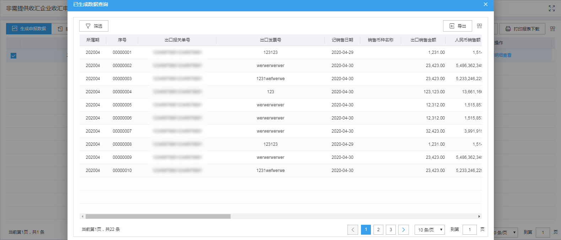Image resolution: width=561 pixels, height=240 pixels.
Task: Click the 记销售日期 column header
Action: click(x=342, y=40)
